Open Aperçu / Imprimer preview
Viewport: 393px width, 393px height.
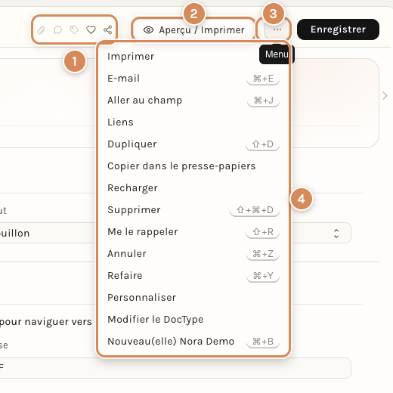193,30
